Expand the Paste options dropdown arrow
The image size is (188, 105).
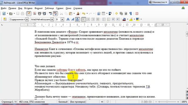(74, 14)
